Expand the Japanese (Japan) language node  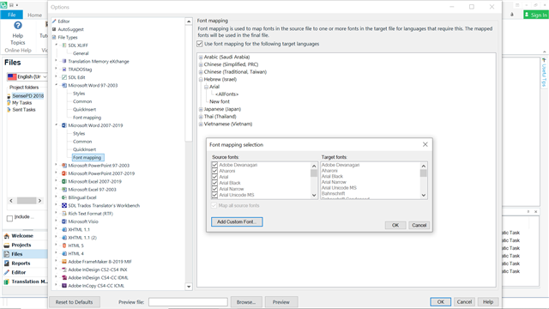(201, 109)
